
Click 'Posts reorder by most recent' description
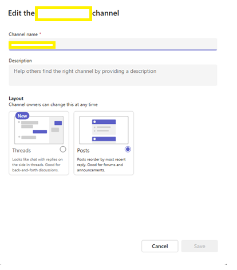tap(101, 165)
